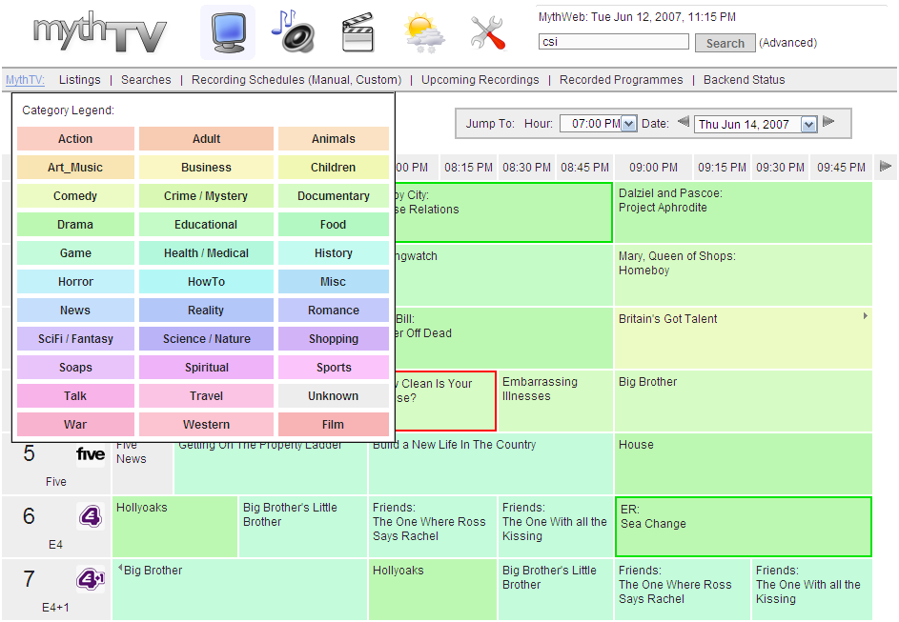Click the Unknown category swatch
This screenshot has width=899, height=622.
click(x=334, y=395)
